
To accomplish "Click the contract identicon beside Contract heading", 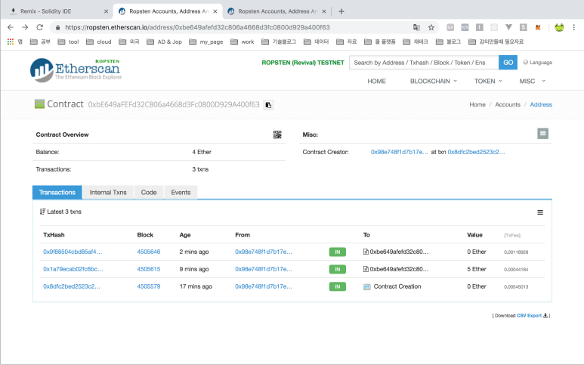I will [39, 104].
